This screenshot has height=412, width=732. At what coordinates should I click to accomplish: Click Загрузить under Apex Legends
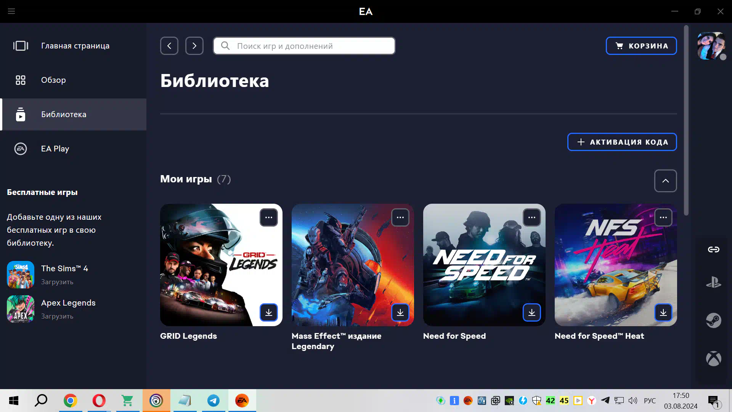pos(57,316)
